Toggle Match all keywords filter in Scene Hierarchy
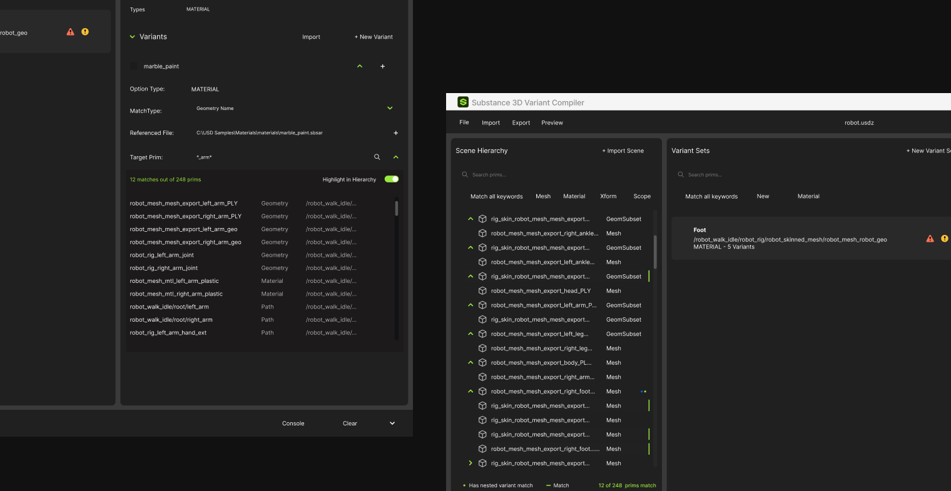Image resolution: width=951 pixels, height=491 pixels. tap(496, 196)
